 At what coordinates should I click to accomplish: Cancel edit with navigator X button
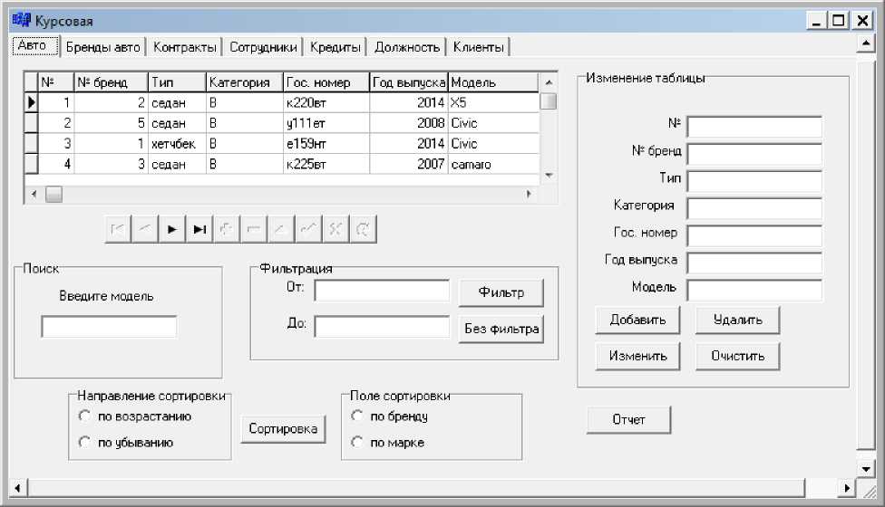[336, 229]
